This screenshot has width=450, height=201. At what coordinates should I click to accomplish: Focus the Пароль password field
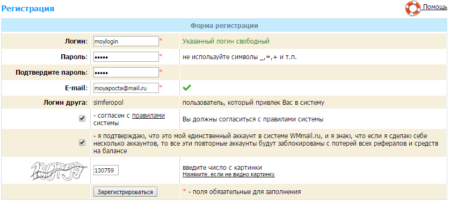(126, 57)
